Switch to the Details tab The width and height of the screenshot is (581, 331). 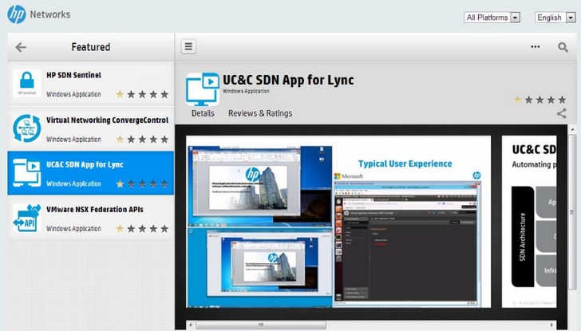(203, 113)
